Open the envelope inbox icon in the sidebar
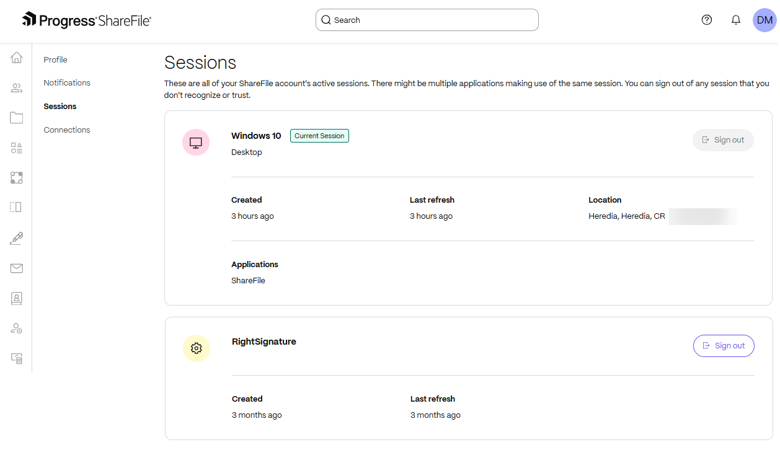Screen dimensions: 780x450 [x=17, y=268]
